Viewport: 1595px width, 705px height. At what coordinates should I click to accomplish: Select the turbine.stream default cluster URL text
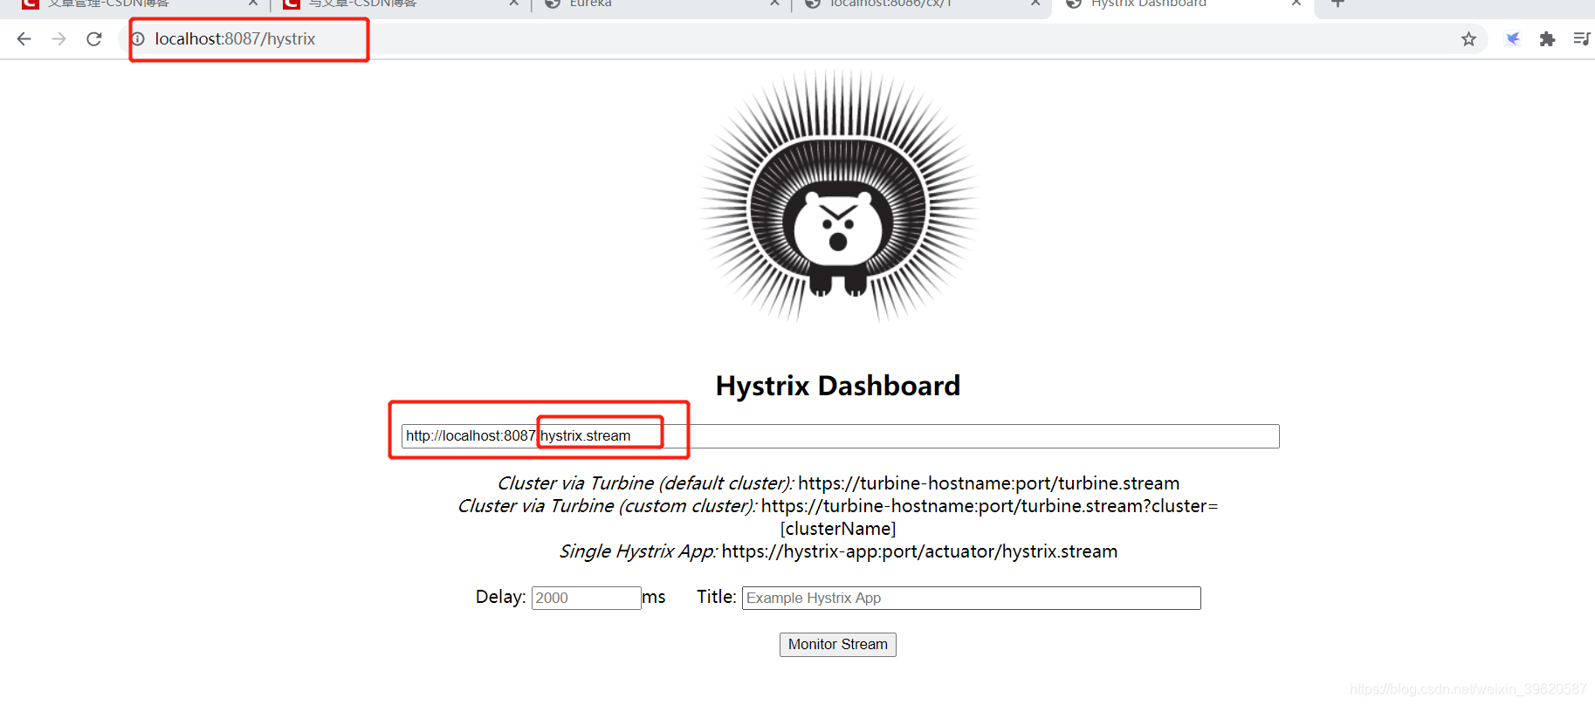tap(988, 483)
